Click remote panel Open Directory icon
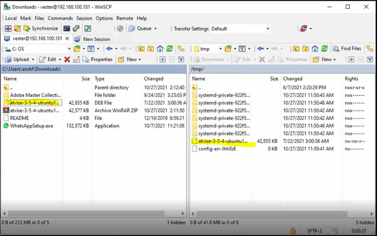377x236 pixels. tap(228, 49)
